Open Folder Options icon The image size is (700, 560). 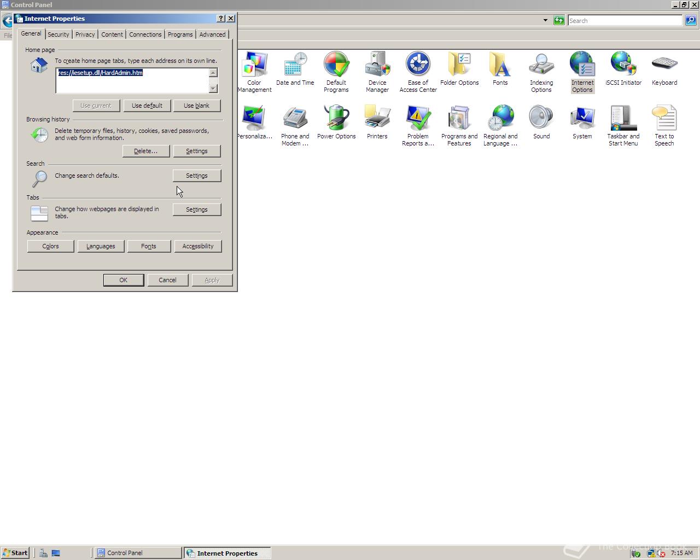[x=459, y=69]
